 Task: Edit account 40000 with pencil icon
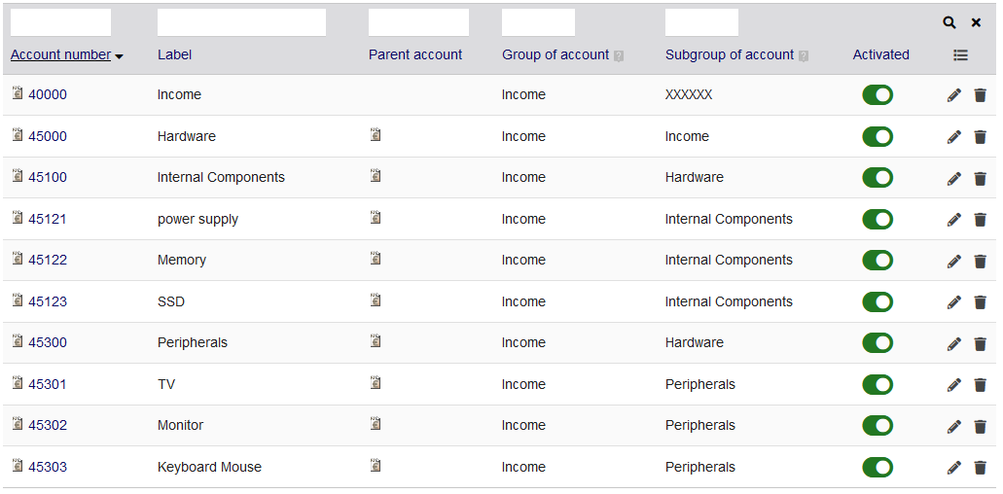pyautogui.click(x=953, y=95)
